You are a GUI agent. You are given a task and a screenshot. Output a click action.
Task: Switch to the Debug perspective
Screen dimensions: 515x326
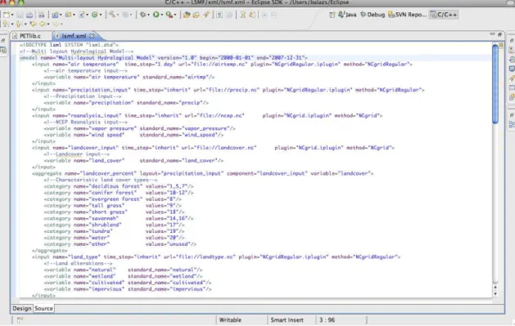[373, 15]
